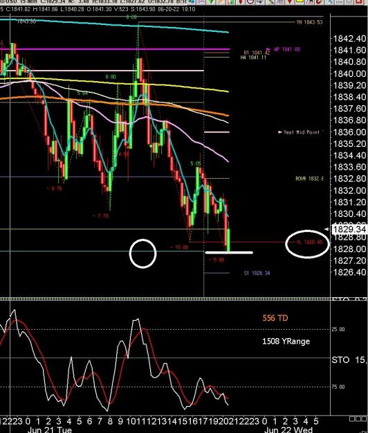Viewport: 368px width, 433px height.
Task: Click the YH 1843.53 level label
Action: click(309, 22)
